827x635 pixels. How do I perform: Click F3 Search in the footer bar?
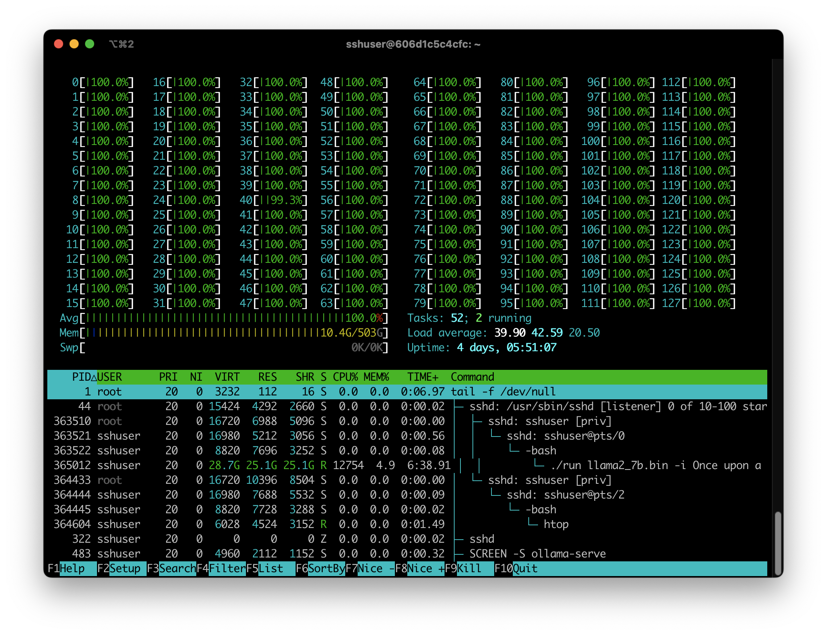(x=171, y=568)
